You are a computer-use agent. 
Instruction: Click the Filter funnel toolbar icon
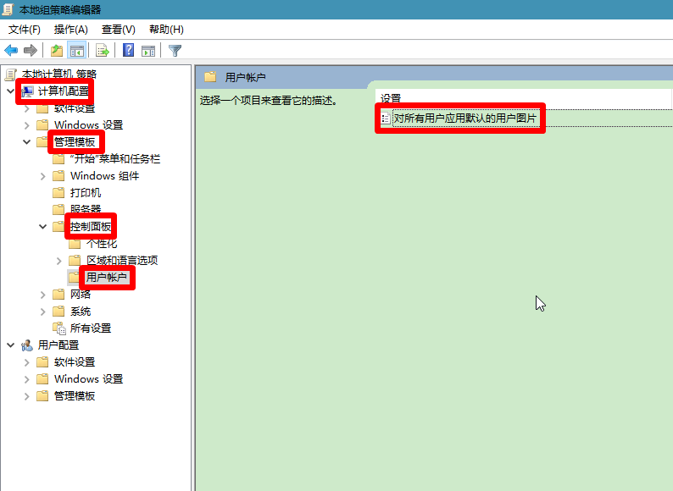coord(175,51)
